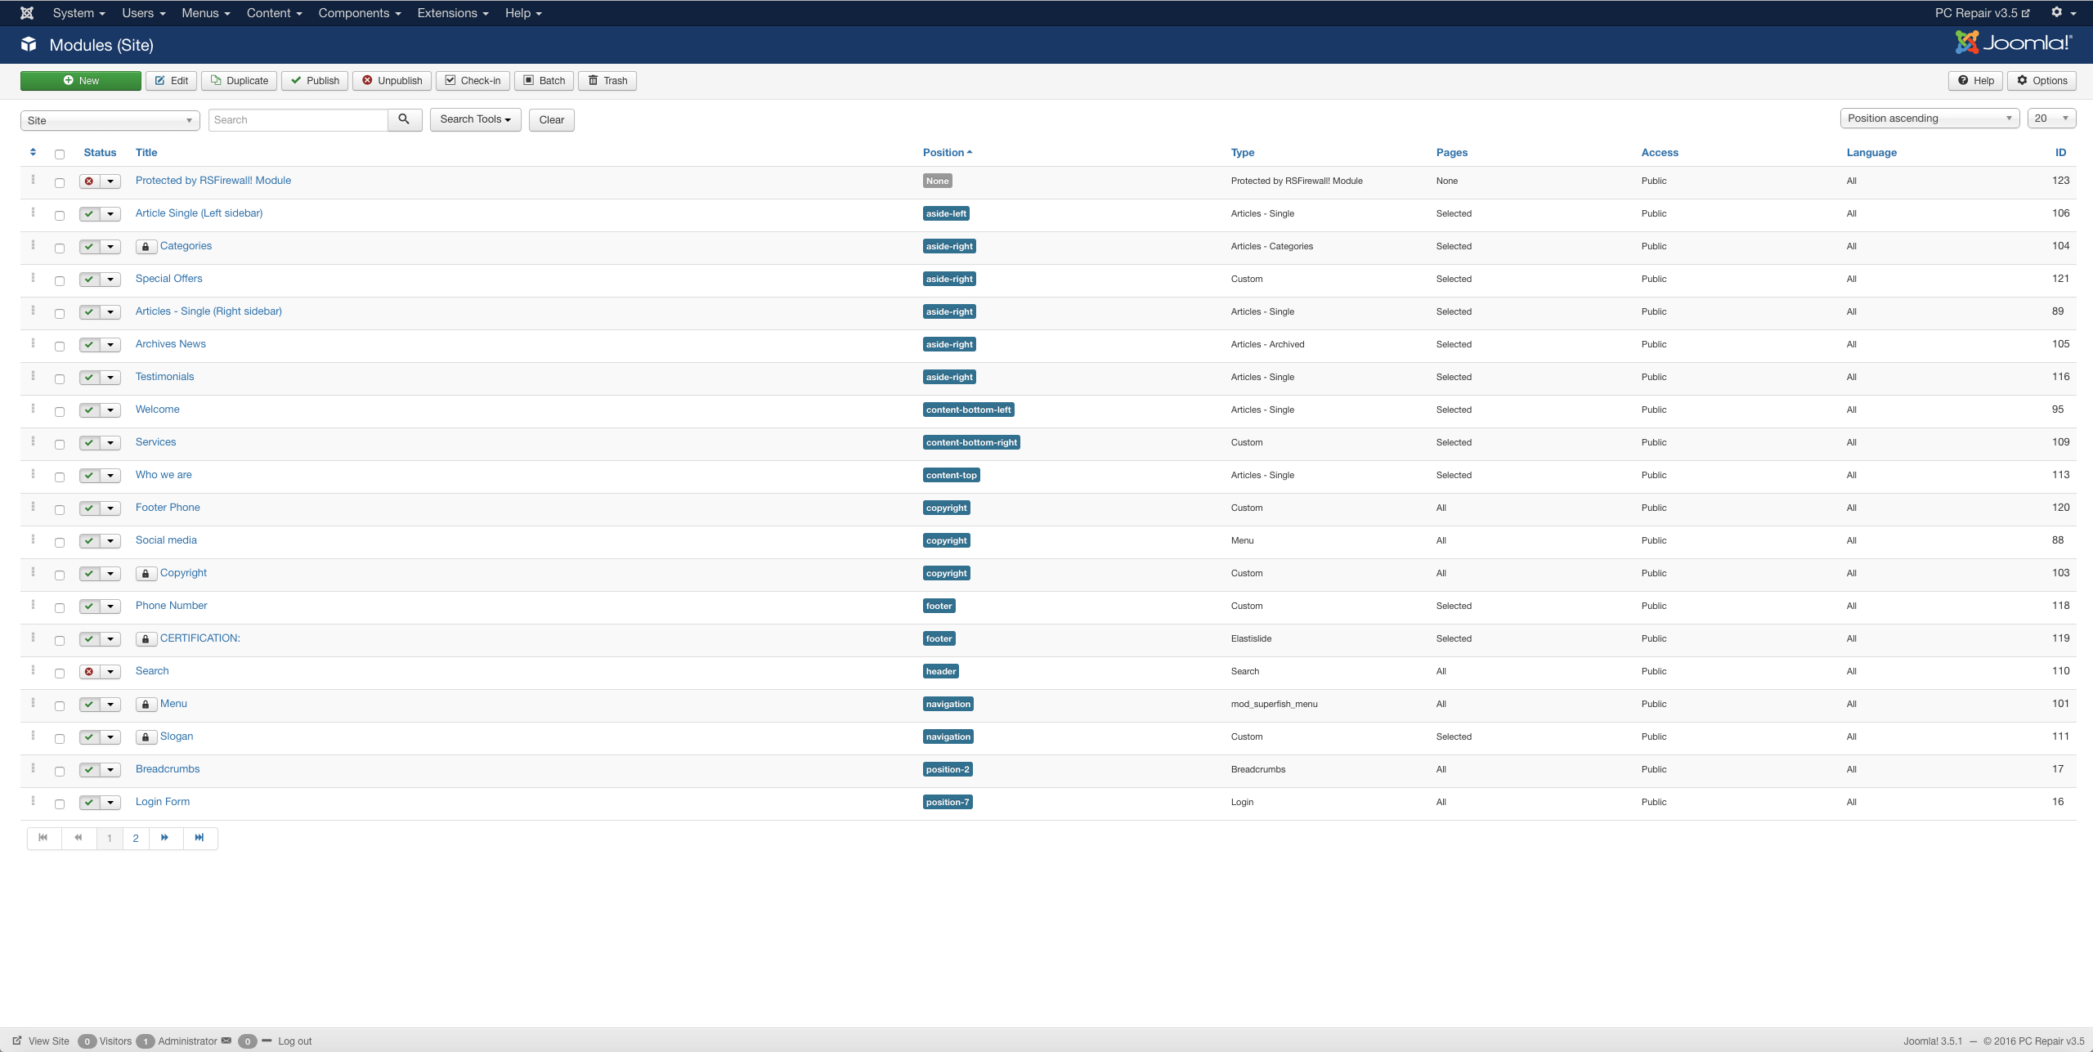Screen dimensions: 2093x1052
Task: Click the New module button
Action: point(80,79)
